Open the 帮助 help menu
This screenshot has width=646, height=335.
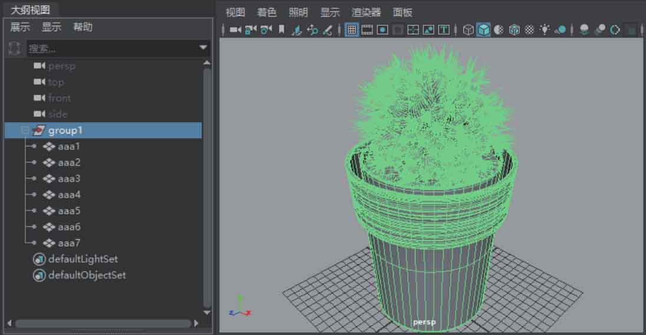[x=83, y=27]
